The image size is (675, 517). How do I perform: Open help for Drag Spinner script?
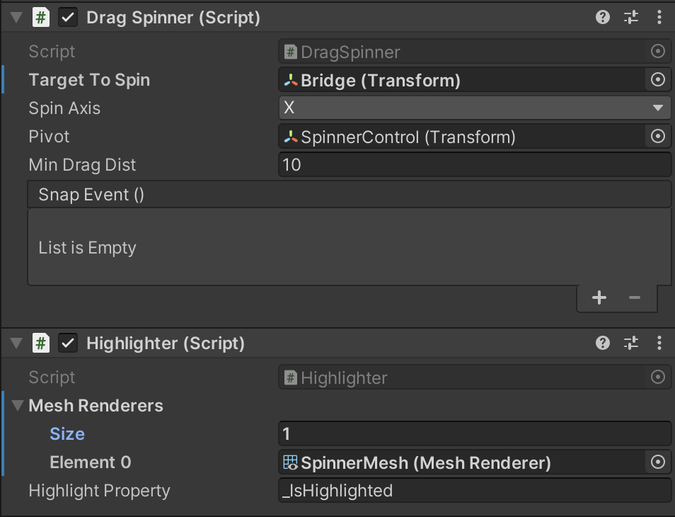[x=603, y=18]
